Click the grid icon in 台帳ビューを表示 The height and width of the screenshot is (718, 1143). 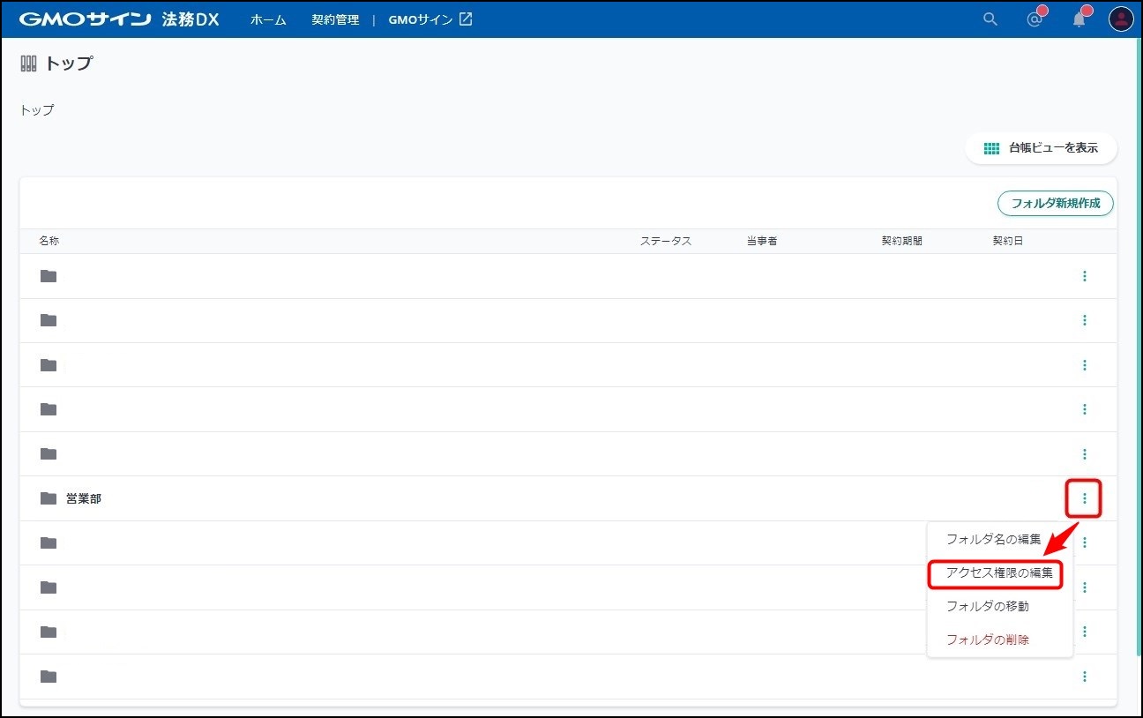coord(991,148)
